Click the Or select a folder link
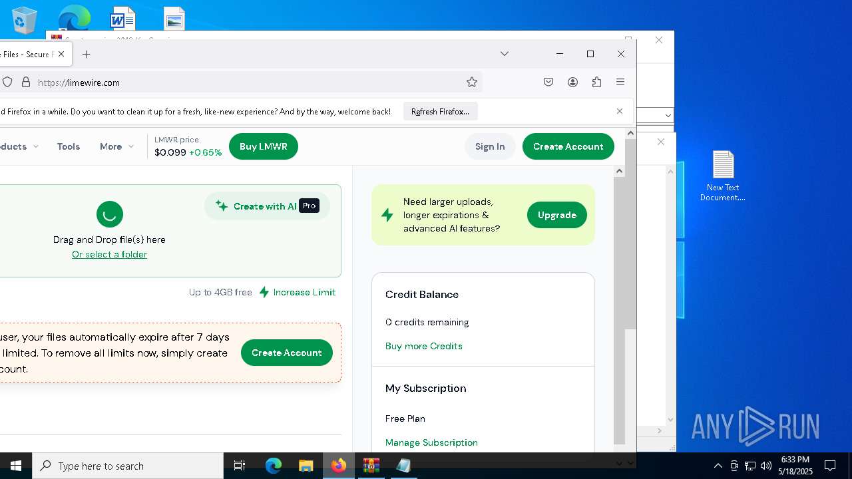The width and height of the screenshot is (852, 479). click(110, 254)
